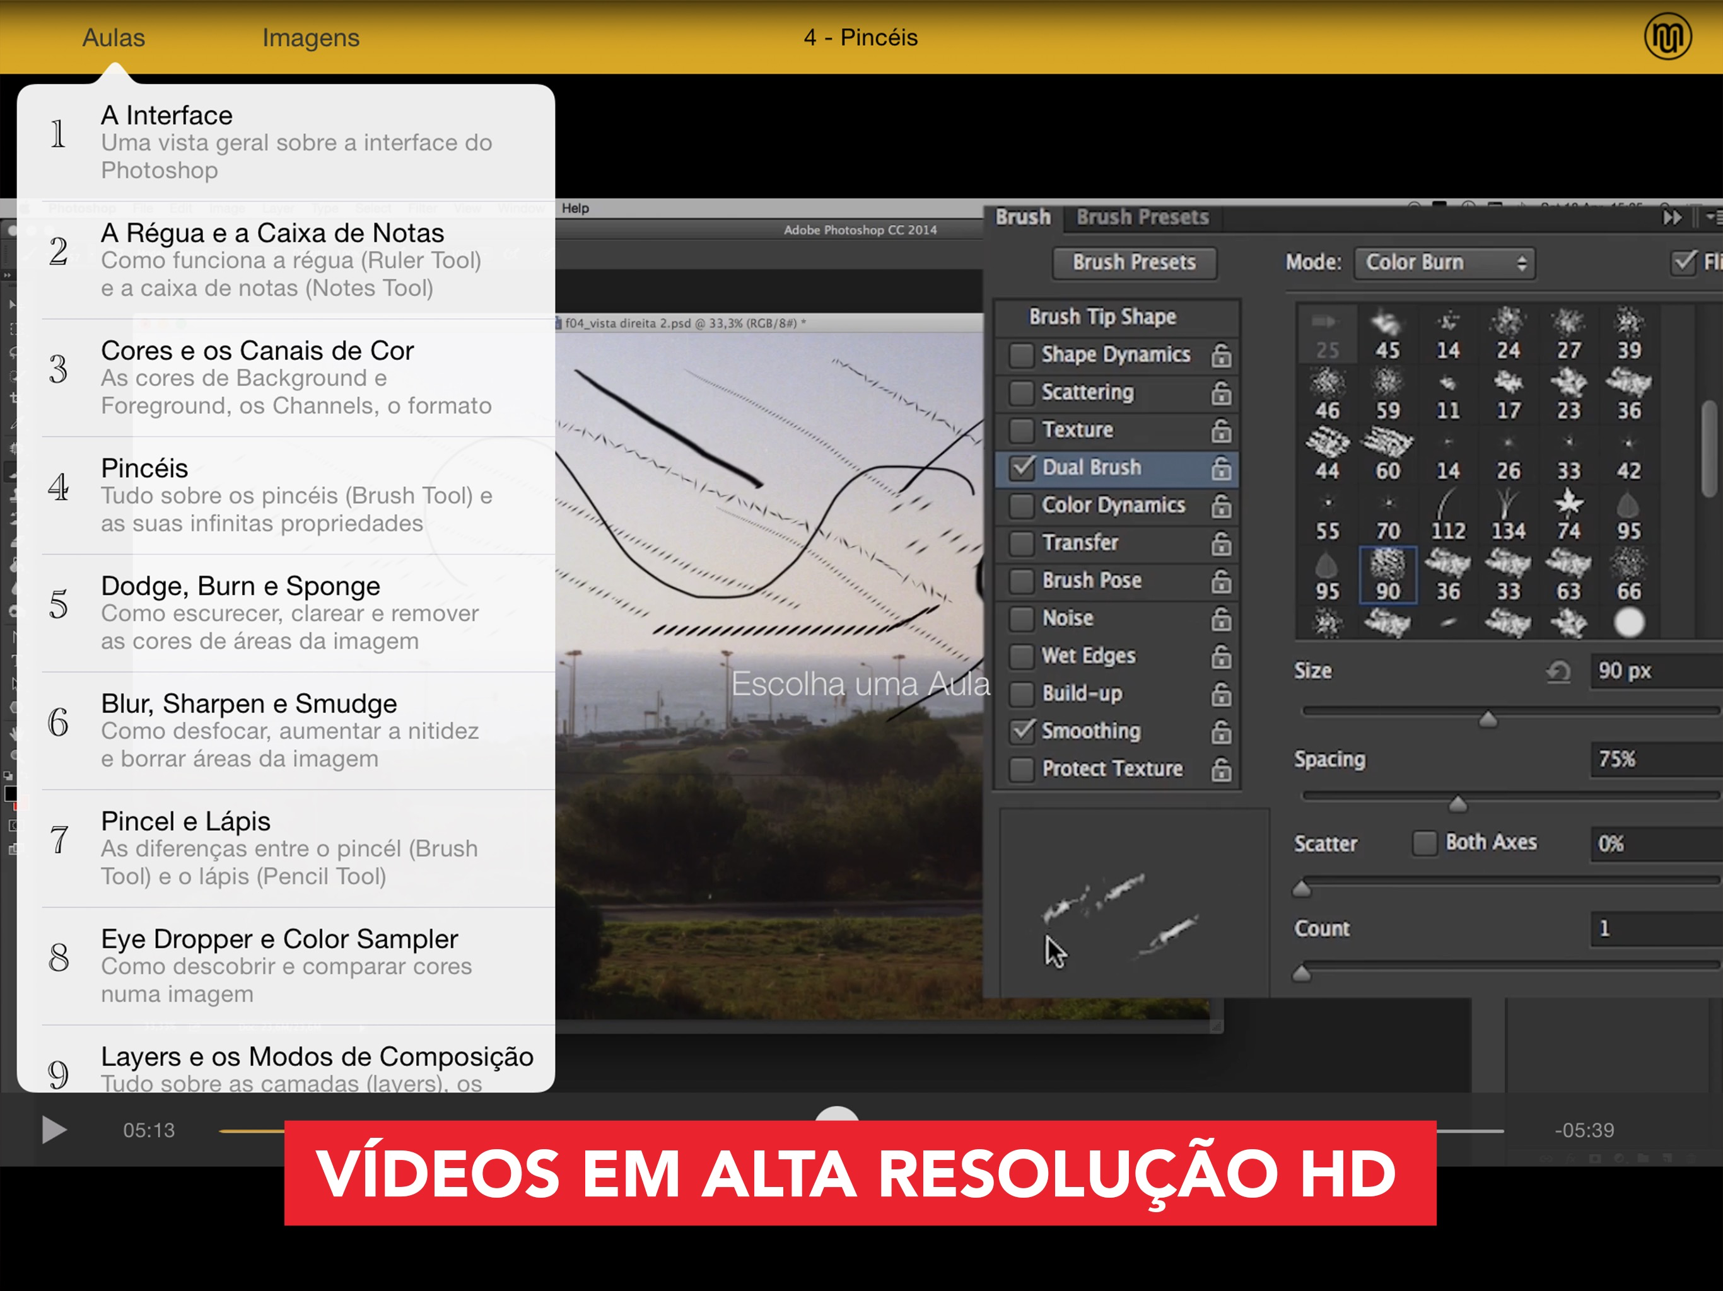Click the Spacing slider handle
The width and height of the screenshot is (1723, 1291).
(1457, 804)
